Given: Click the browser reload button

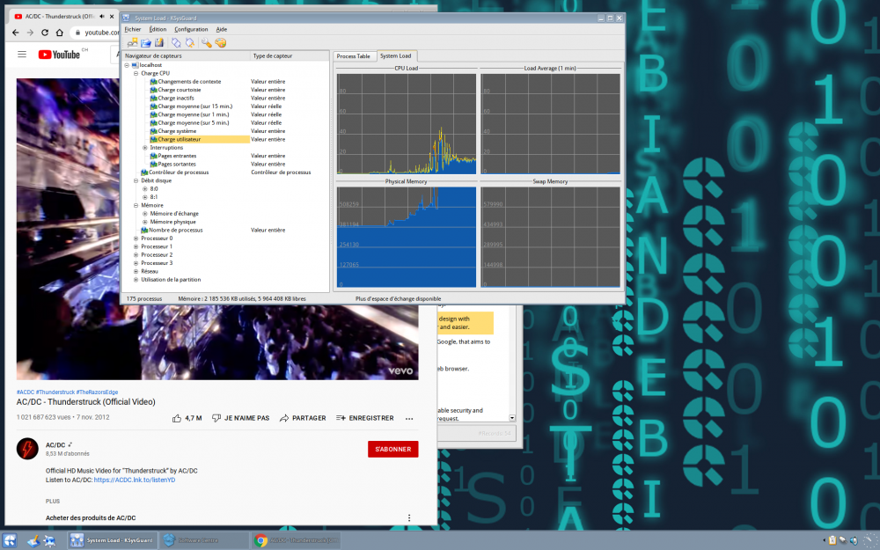Looking at the screenshot, I should pos(45,33).
